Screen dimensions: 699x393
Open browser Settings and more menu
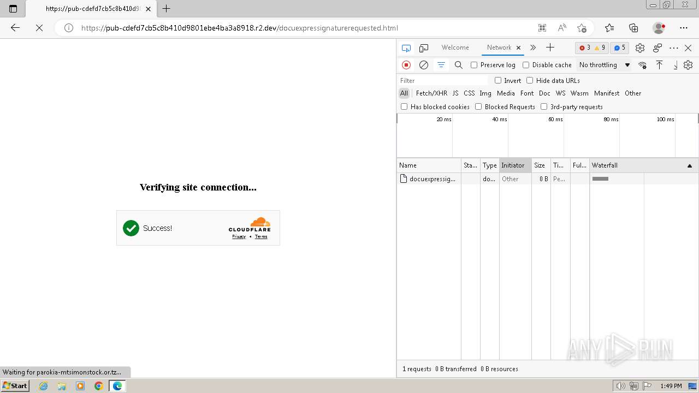pyautogui.click(x=684, y=28)
